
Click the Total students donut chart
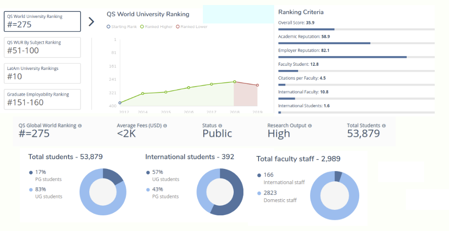tap(103, 192)
